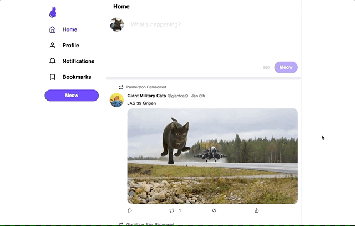Screen dimensions: 355x226
Task: Click the Profile person icon
Action: pos(52,46)
